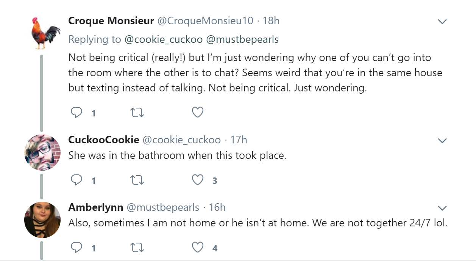Open the 17h timestamp on CuckooCookie's tweet
476x262 pixels.
(x=239, y=140)
